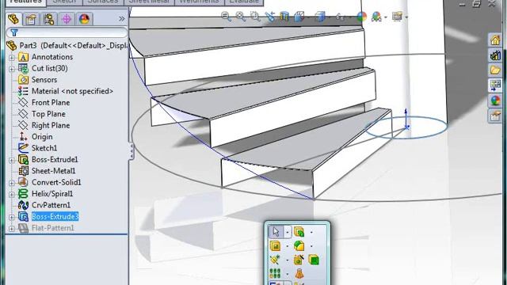Select the Origin item
Screen dimensions: 507x285
42,137
